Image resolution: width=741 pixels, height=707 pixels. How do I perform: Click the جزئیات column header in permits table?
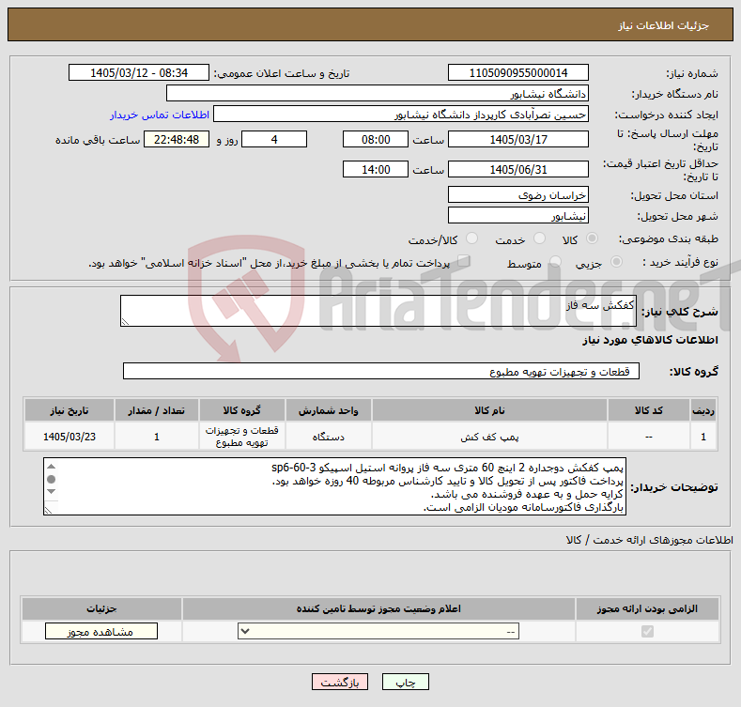point(101,608)
